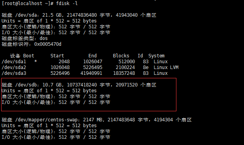Click the Start column header
244x145 pixels.
(x=57, y=56)
